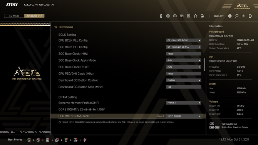Click the settings list scrollbar
The width and height of the screenshot is (258, 145).
[x=205, y=65]
